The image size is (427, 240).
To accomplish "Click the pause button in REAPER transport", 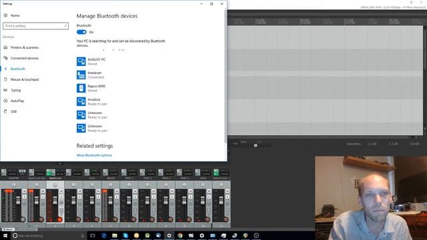I will tap(256, 145).
